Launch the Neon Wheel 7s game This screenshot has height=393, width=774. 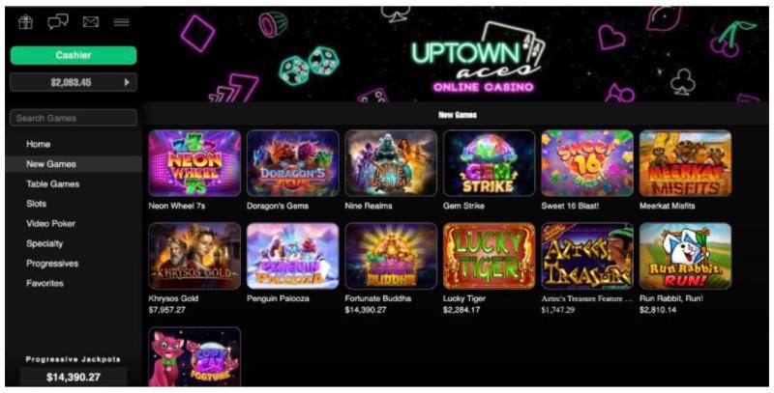click(x=194, y=163)
